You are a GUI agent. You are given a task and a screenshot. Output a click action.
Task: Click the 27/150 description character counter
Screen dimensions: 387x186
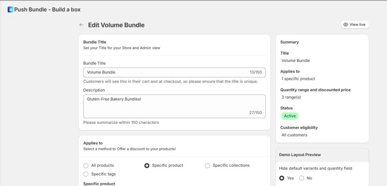point(255,112)
